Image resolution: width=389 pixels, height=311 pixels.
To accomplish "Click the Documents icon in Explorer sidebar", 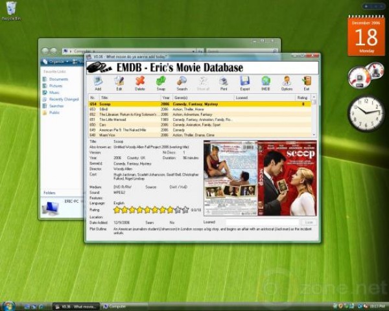I will point(45,79).
